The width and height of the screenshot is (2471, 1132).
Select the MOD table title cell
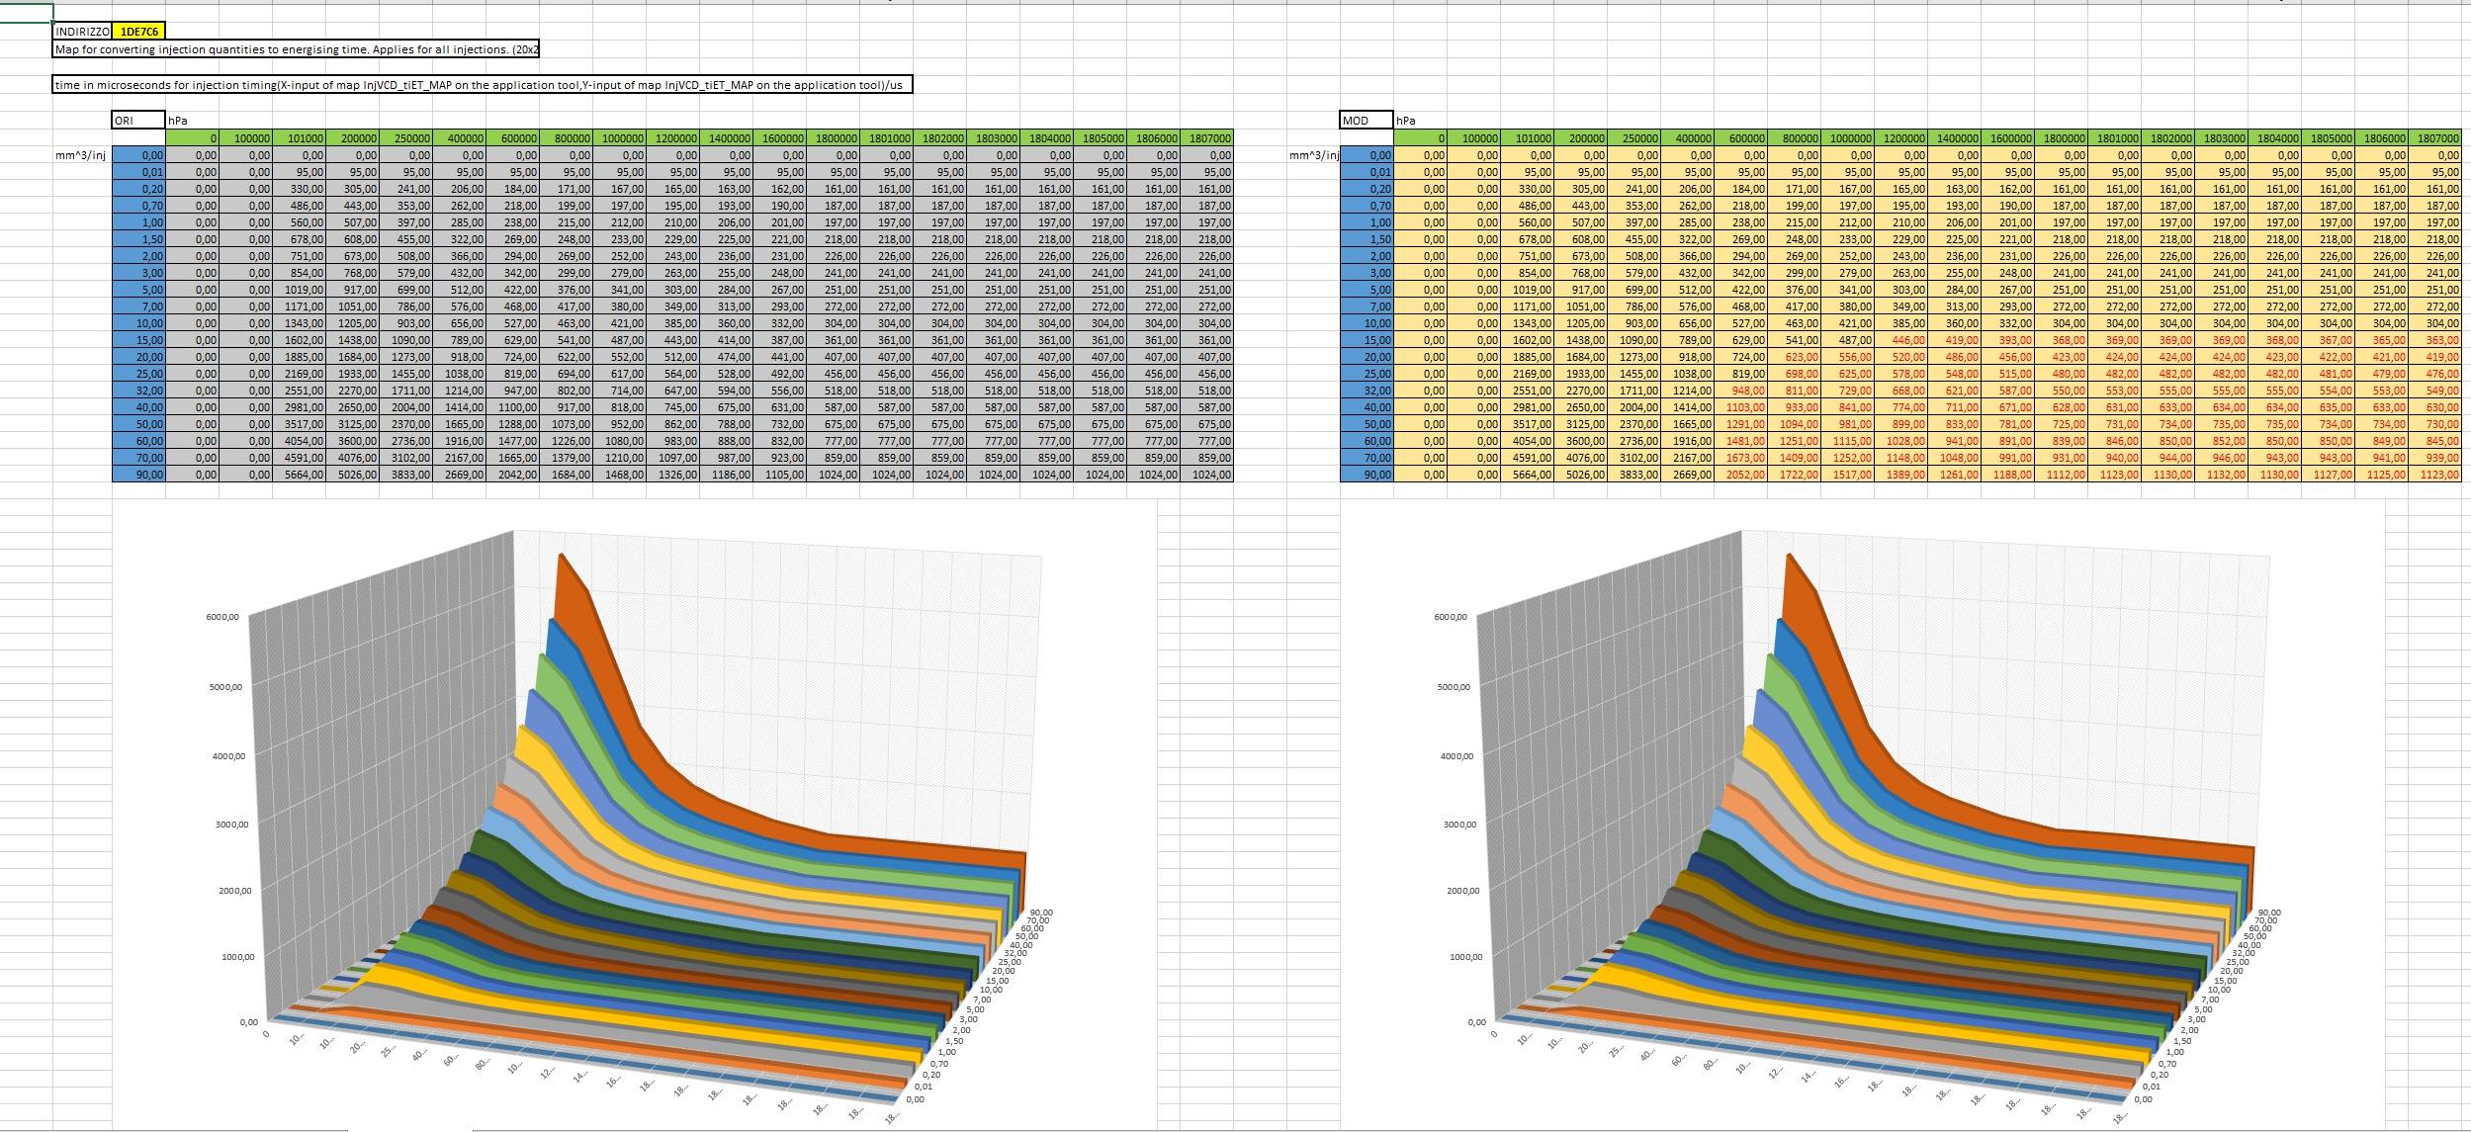(1367, 121)
